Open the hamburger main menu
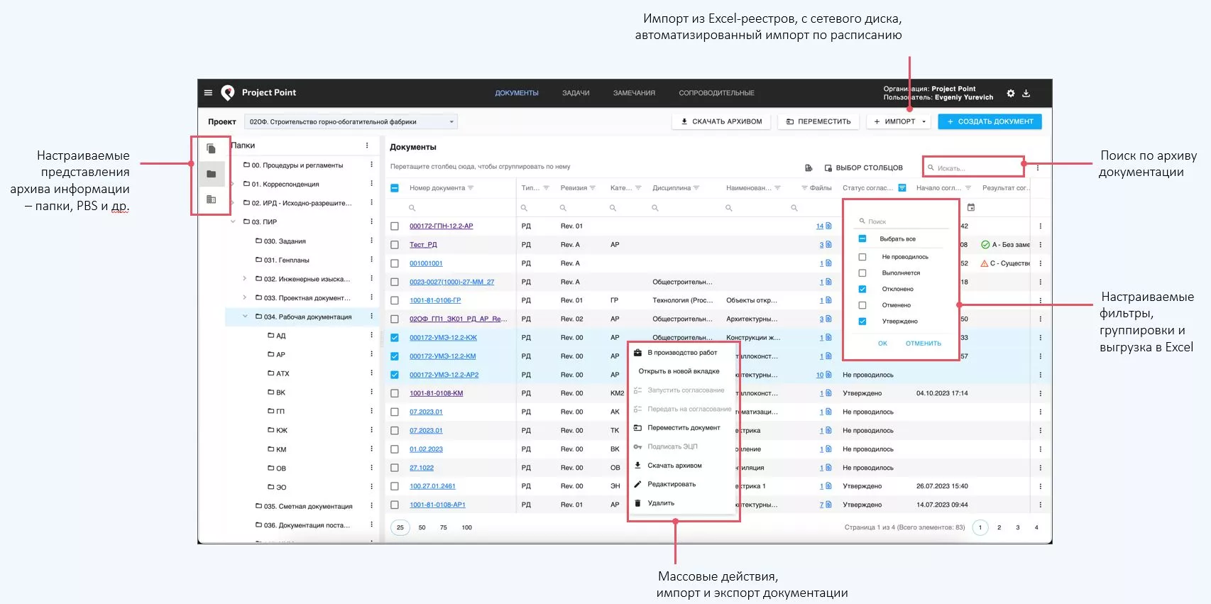This screenshot has height=604, width=1211. click(x=208, y=93)
